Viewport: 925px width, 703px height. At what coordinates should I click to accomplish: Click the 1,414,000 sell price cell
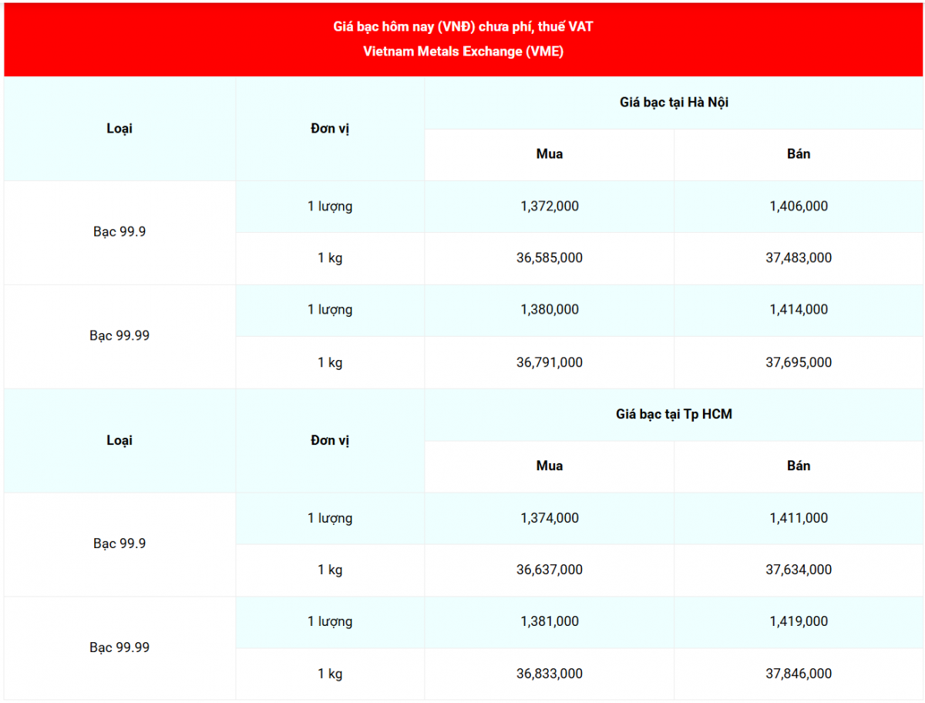(799, 310)
